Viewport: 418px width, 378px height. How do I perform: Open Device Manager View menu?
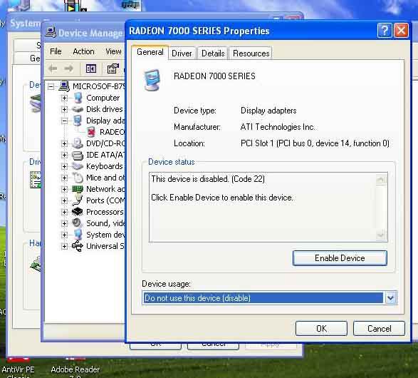113,51
